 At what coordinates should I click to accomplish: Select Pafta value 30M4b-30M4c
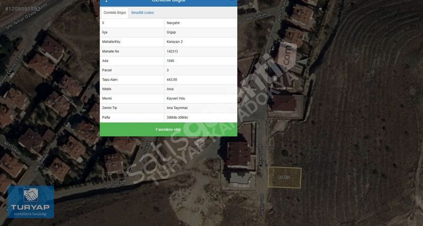pos(178,117)
